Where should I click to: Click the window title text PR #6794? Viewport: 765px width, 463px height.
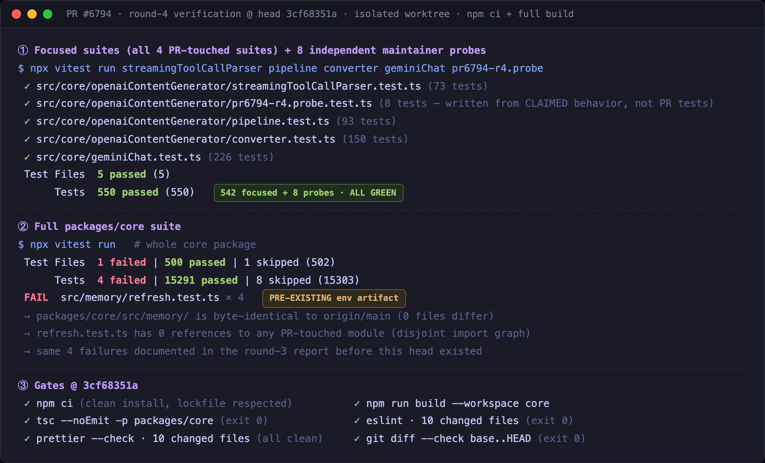89,14
